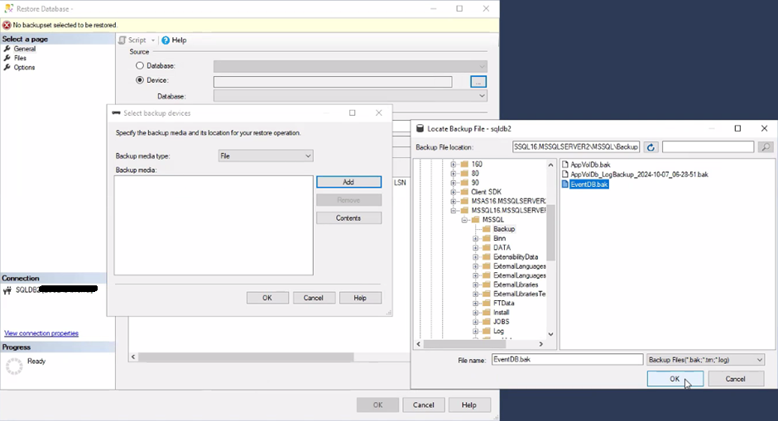Viewport: 778px width, 421px height.
Task: Click the refresh icon beside backup file location
Action: [651, 147]
